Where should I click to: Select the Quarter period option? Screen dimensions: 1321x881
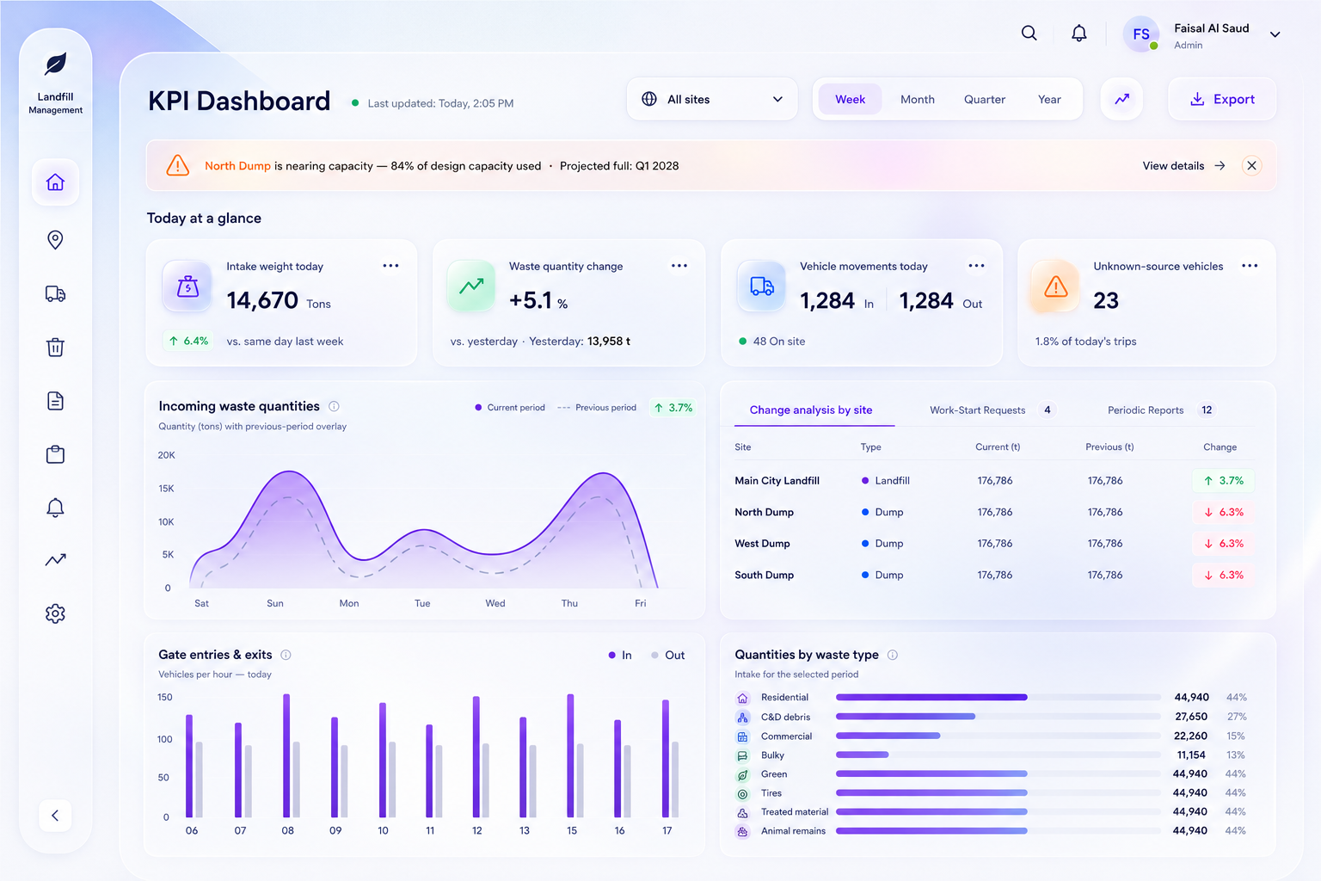tap(984, 100)
